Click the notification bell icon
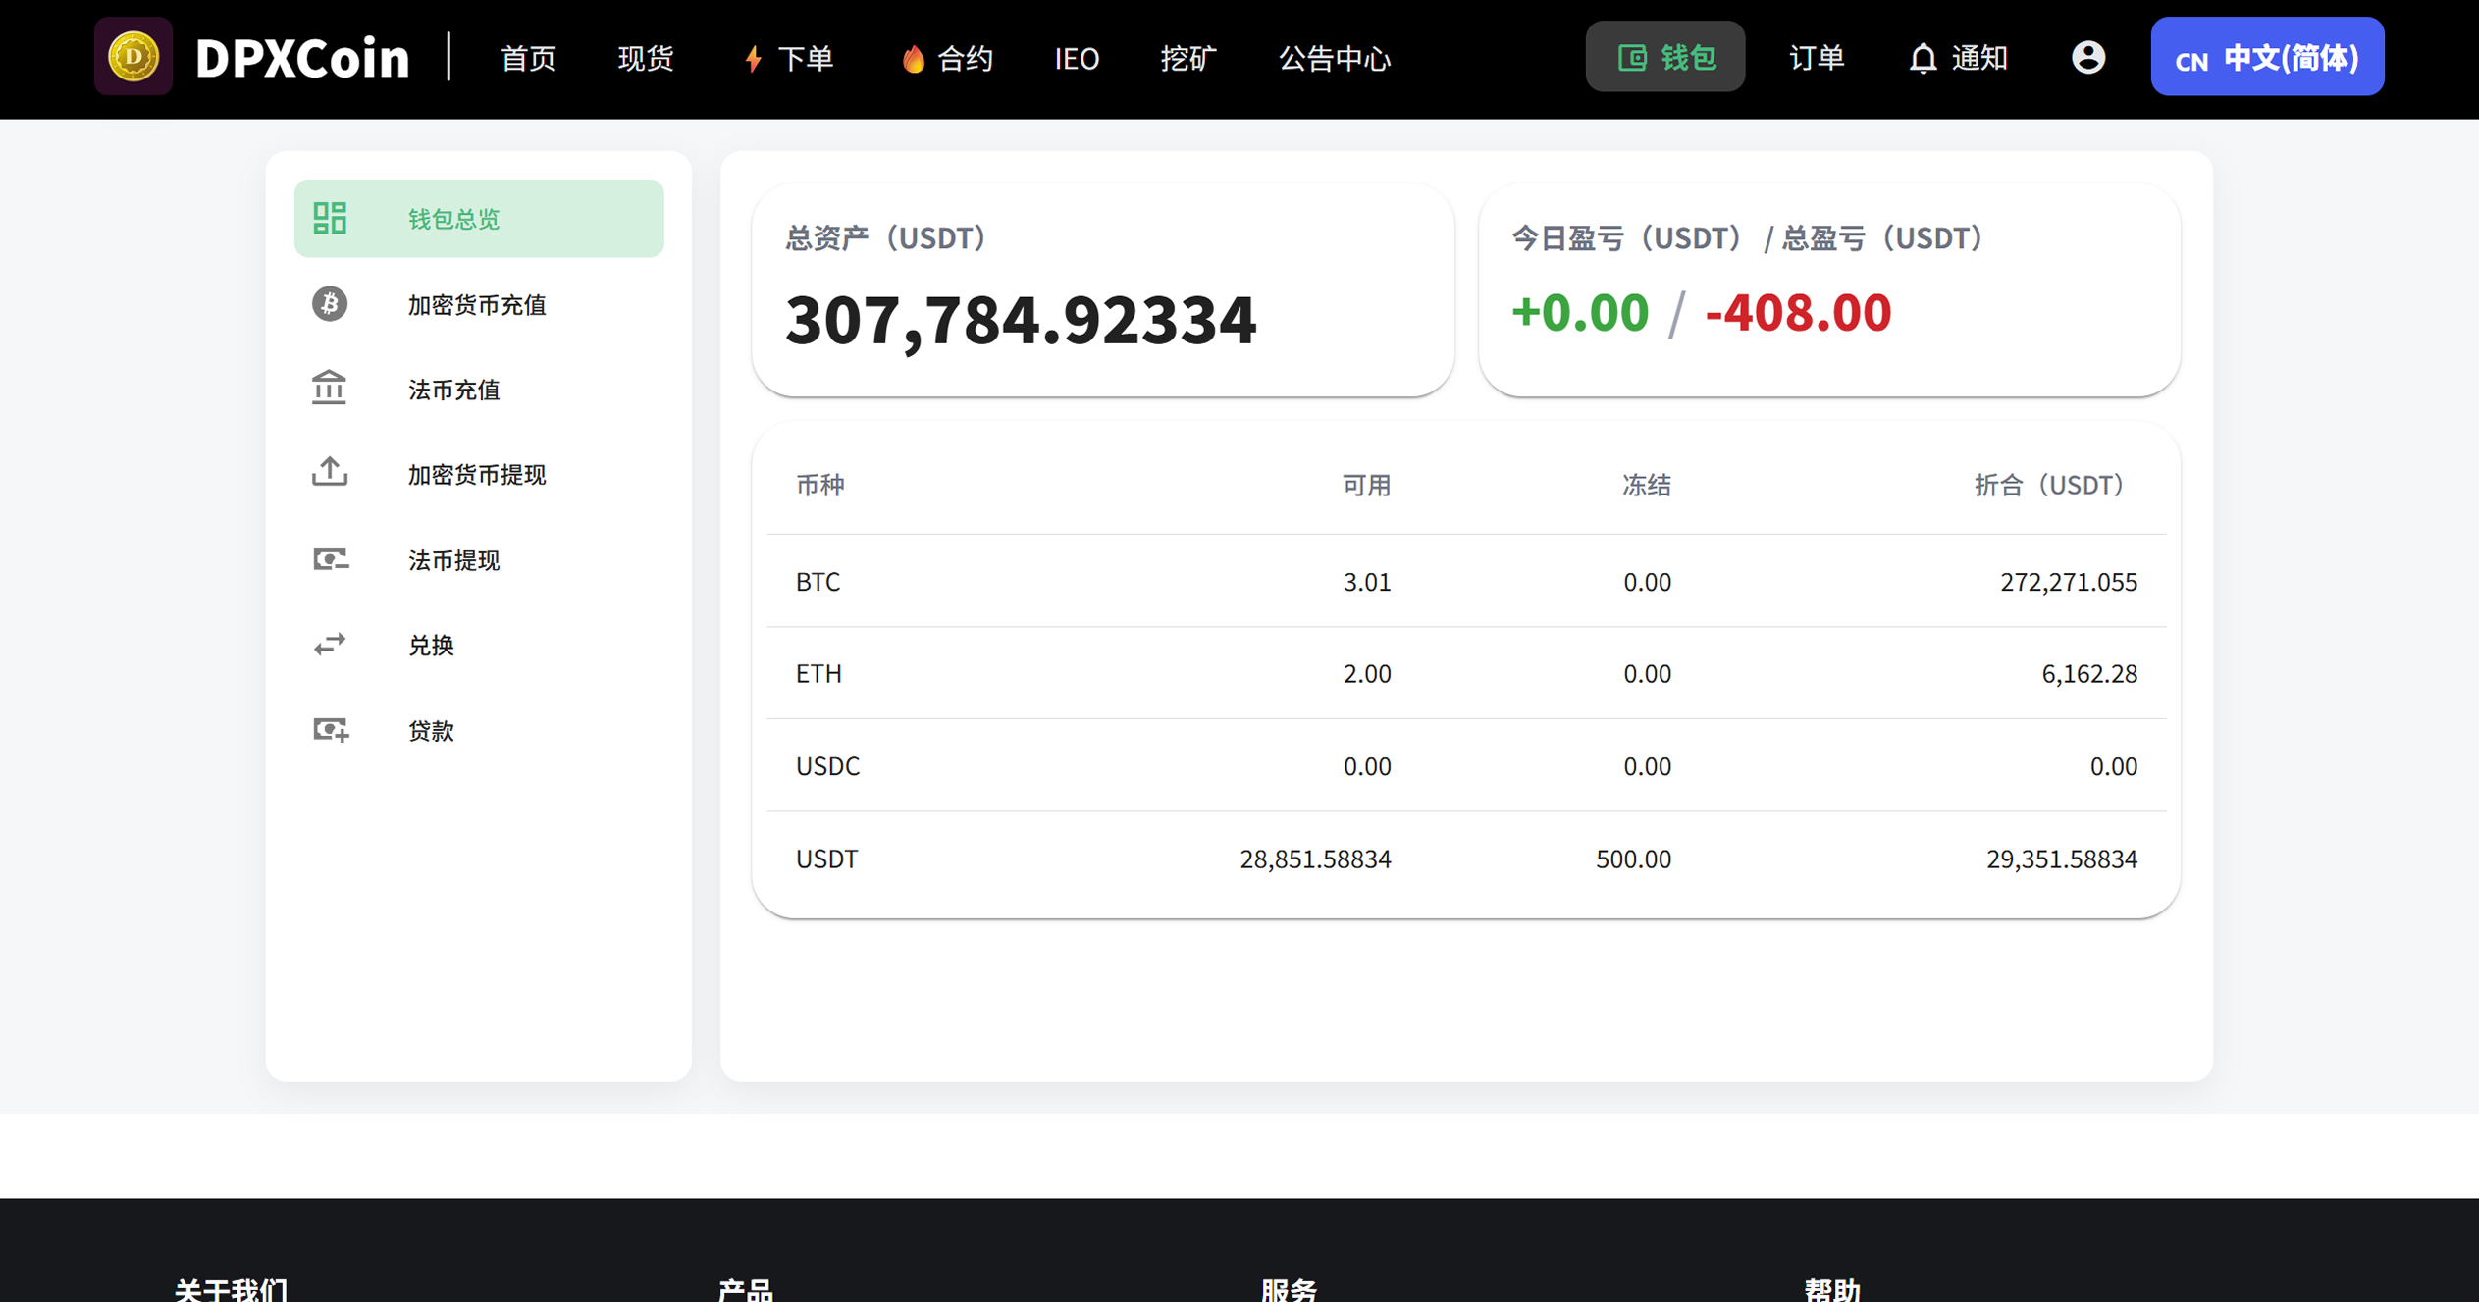This screenshot has height=1302, width=2479. (1923, 59)
